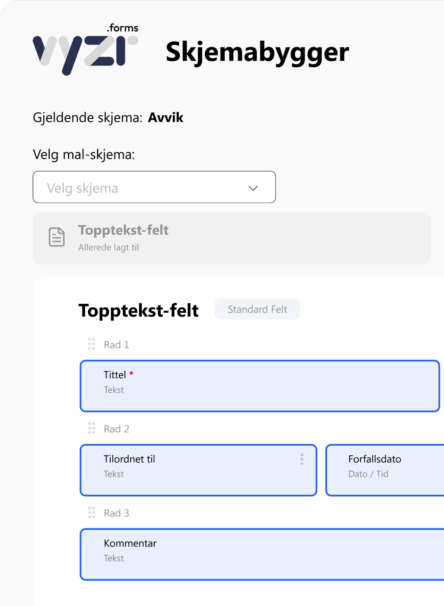
Task: Click the Skjemabygger title
Action: (257, 52)
